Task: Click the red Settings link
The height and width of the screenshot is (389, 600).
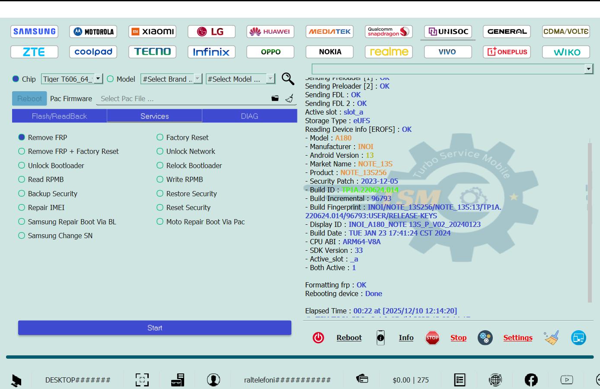Action: pyautogui.click(x=518, y=338)
